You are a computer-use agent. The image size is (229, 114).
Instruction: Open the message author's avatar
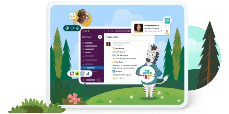pyautogui.click(x=108, y=44)
